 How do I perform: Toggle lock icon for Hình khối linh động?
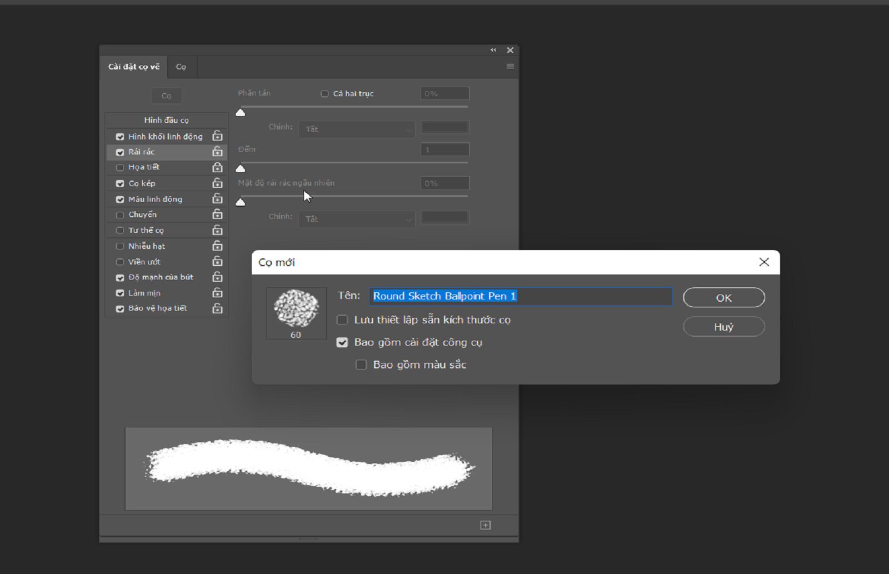pos(217,136)
